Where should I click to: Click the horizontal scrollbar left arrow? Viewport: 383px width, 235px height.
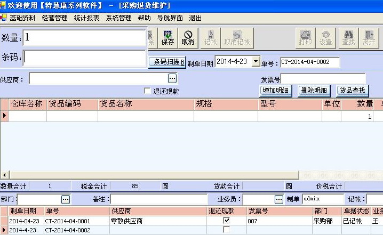coord(5,175)
